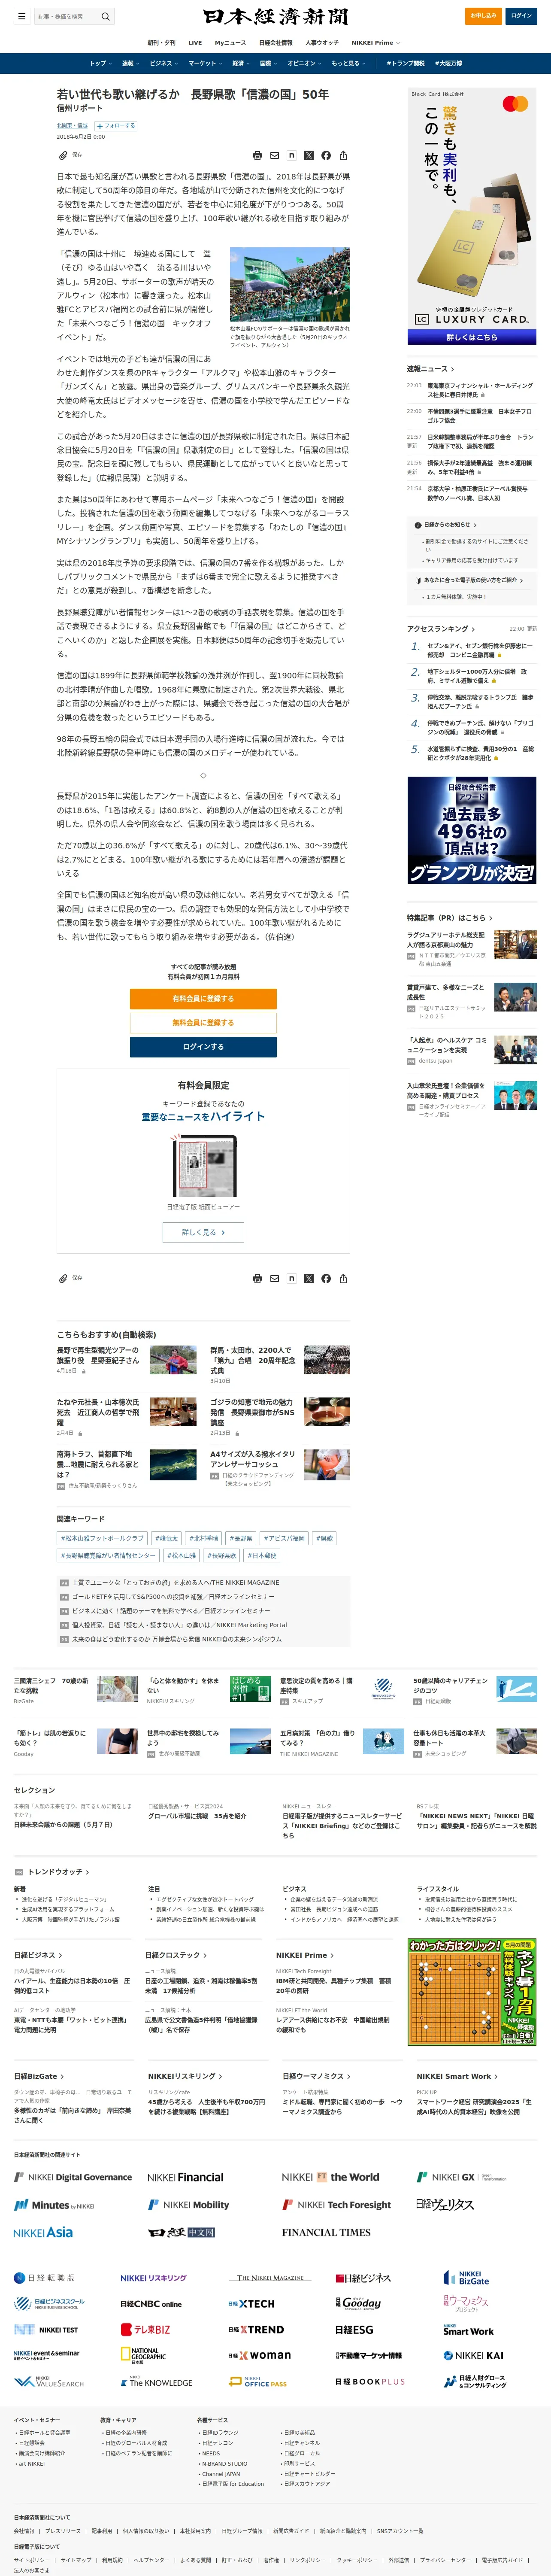Click the bottom envelope mail icon

274,1279
